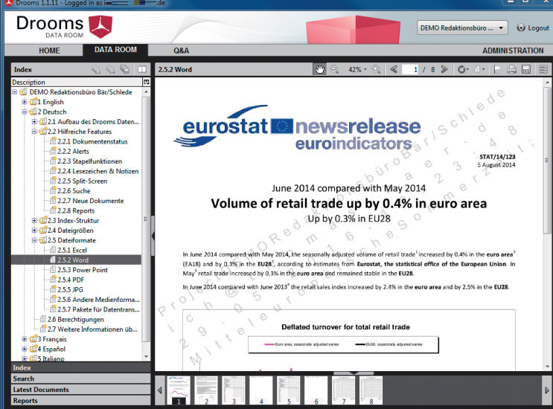The image size is (553, 409).
Task: Click the rotate page icon
Action: point(461,69)
